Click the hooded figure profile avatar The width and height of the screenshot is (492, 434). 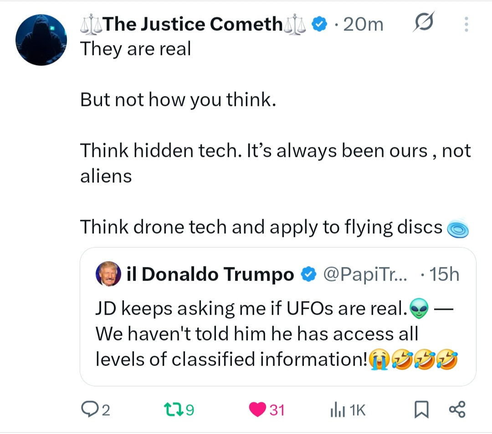pyautogui.click(x=41, y=40)
